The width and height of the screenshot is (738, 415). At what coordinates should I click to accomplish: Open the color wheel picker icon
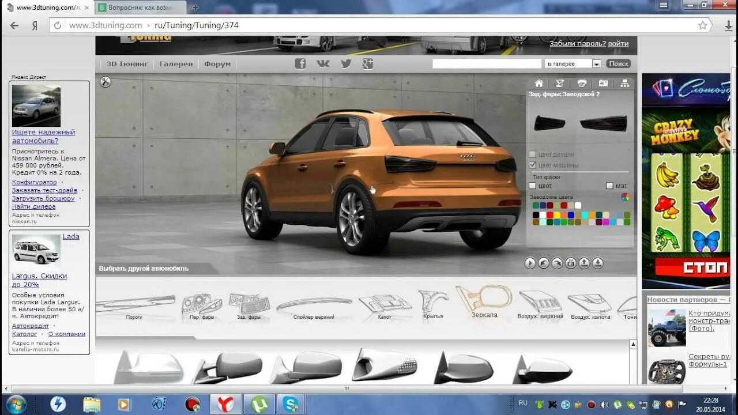625,197
